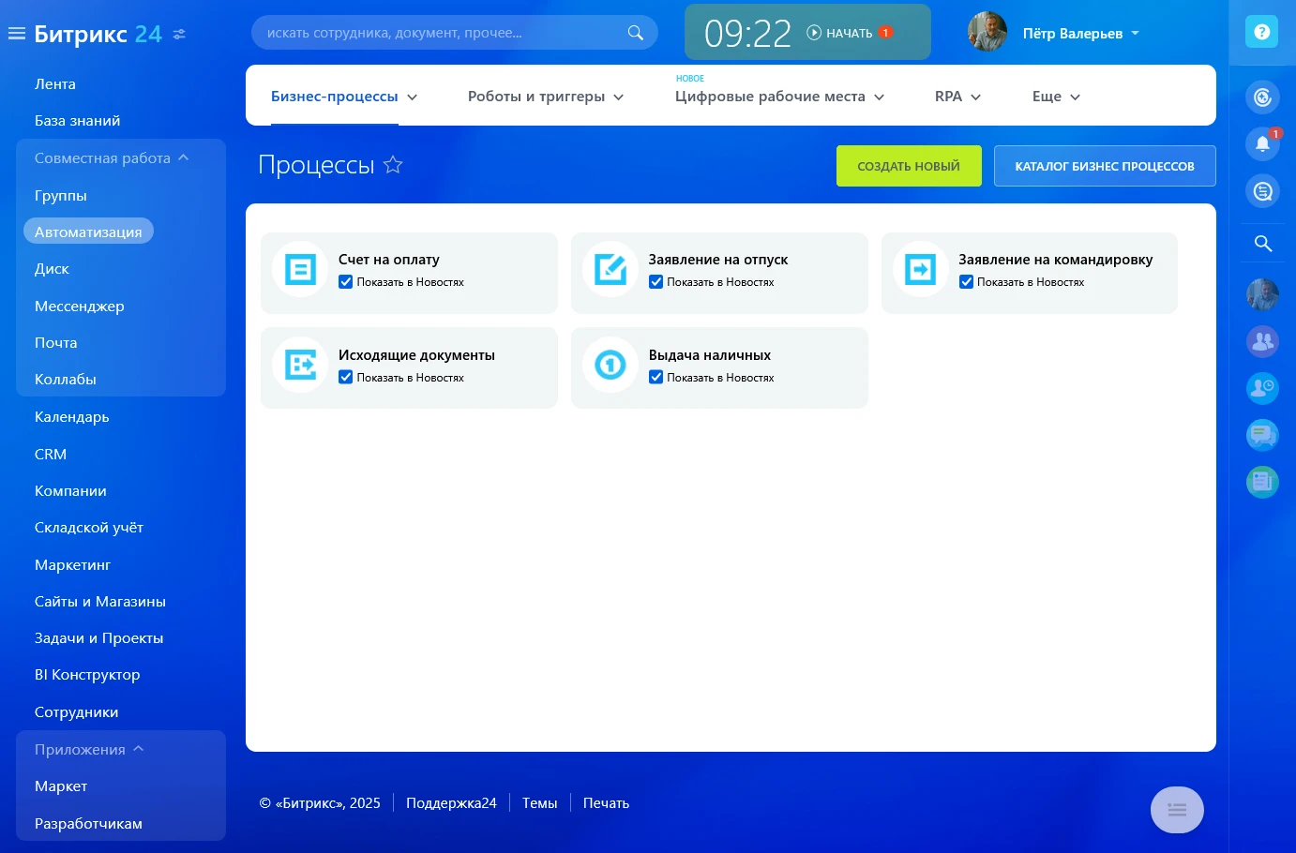
Task: Uncheck Показать в Новостях for Заявление на командировку
Action: 966,281
